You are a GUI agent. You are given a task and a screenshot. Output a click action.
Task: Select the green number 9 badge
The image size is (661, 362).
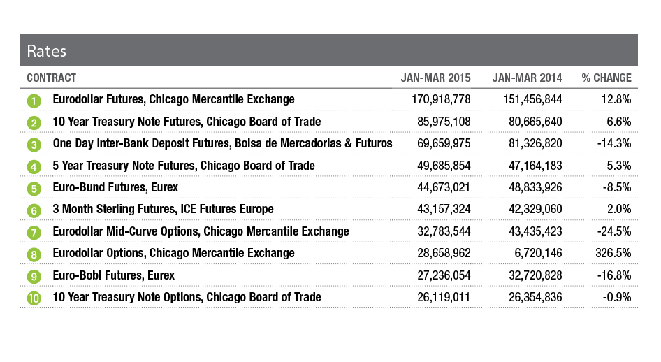(34, 275)
